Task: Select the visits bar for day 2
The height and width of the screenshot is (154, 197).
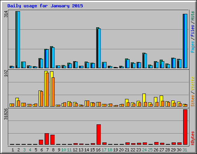Action: point(16,102)
